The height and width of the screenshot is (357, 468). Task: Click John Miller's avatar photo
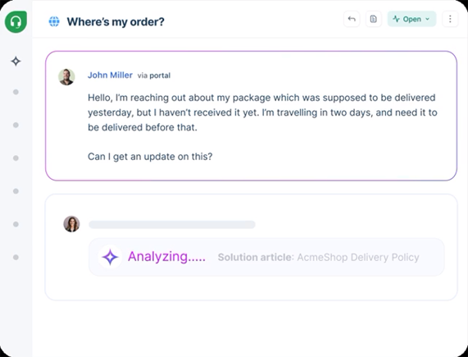click(x=66, y=77)
